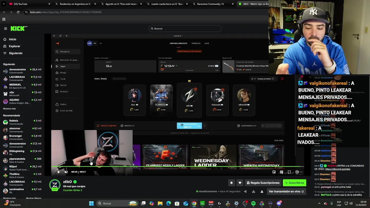
Task: Open Google Chrome from the taskbar
Action: [x=194, y=203]
